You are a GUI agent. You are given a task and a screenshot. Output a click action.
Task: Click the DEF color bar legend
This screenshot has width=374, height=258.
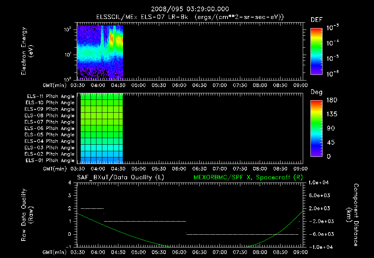316,51
